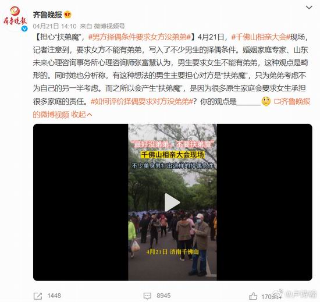This screenshot has height=302, width=320.
Task: Click the thinking emoji in post text
Action: (x=266, y=101)
